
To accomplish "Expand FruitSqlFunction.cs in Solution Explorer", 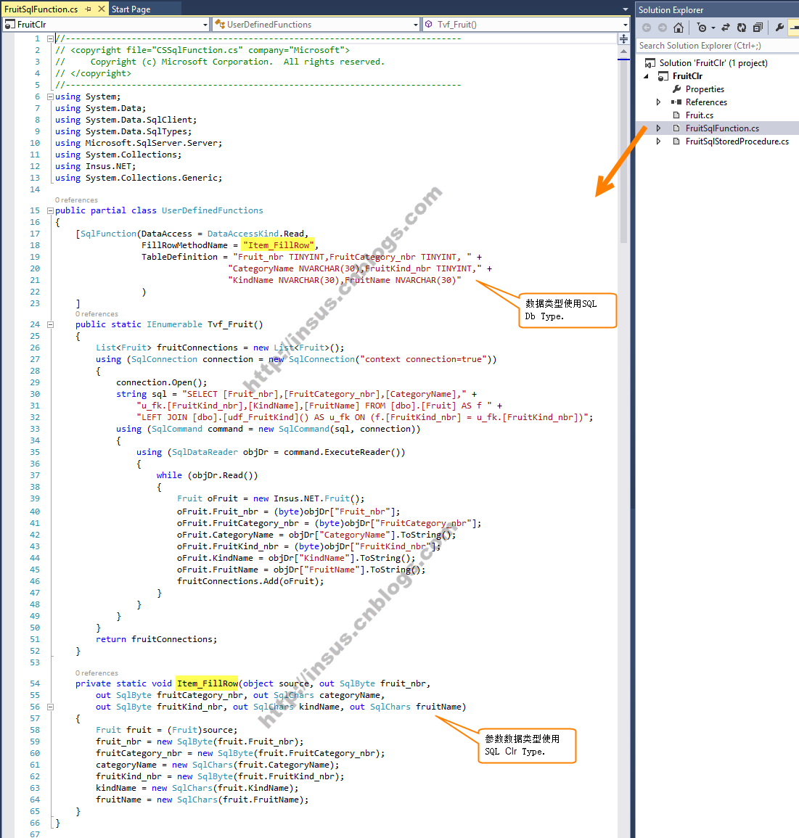I will (x=658, y=128).
